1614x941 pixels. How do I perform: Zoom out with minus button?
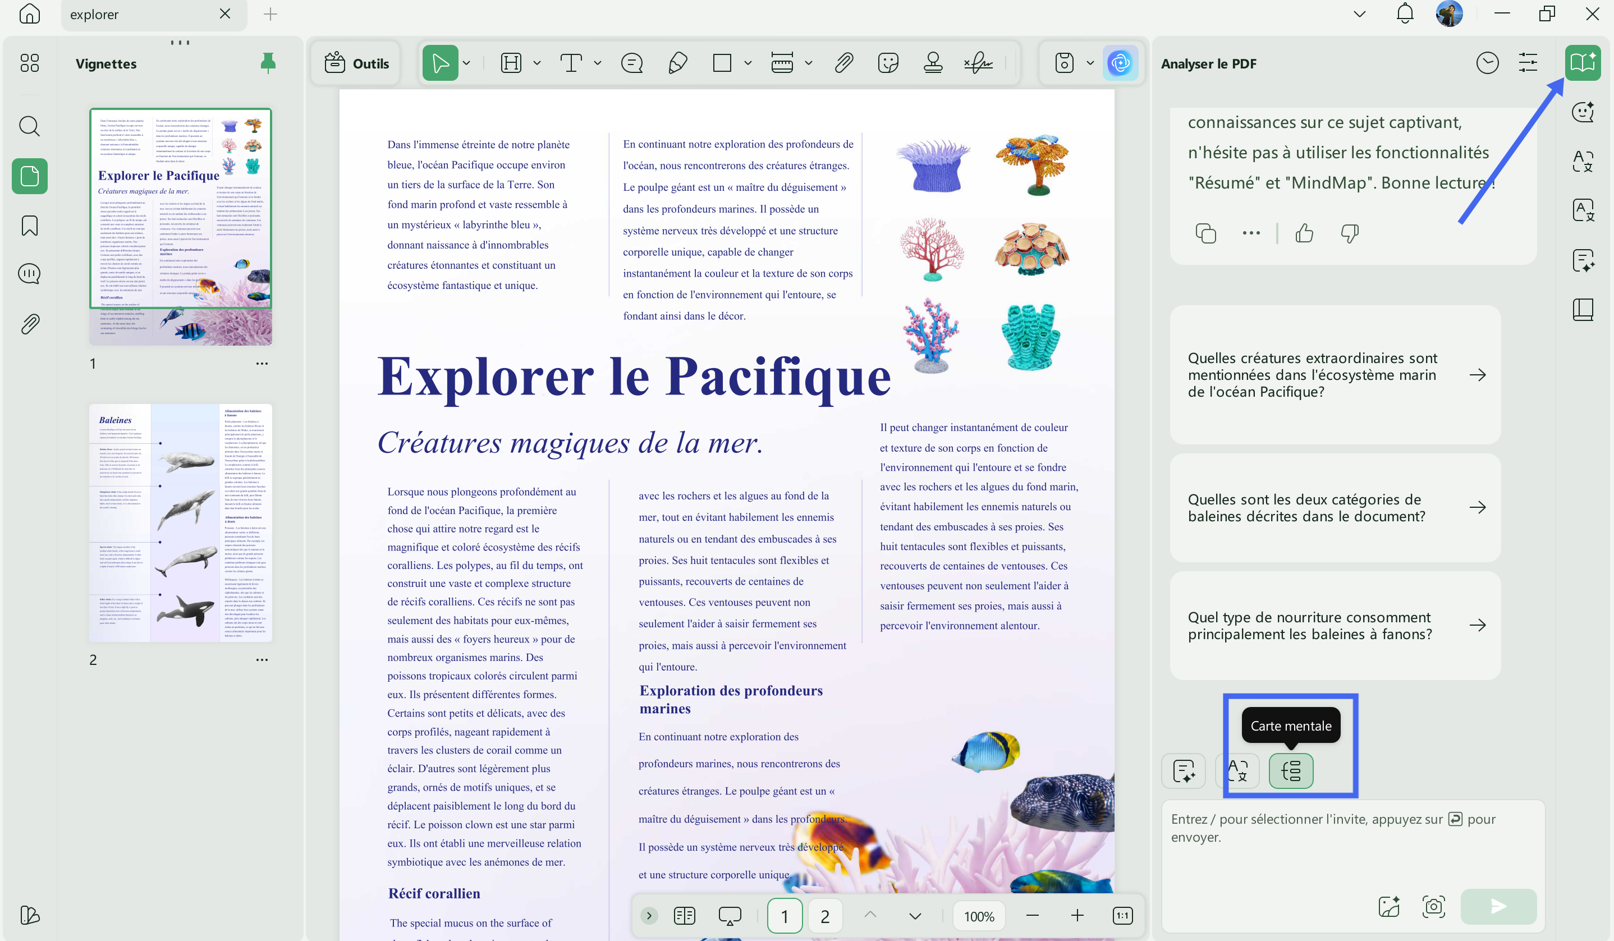(1032, 916)
